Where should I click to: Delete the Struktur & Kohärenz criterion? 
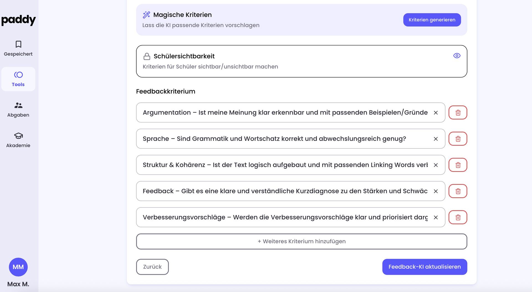pos(458,165)
